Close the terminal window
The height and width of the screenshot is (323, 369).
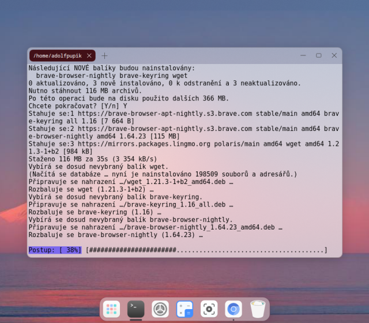[334, 56]
